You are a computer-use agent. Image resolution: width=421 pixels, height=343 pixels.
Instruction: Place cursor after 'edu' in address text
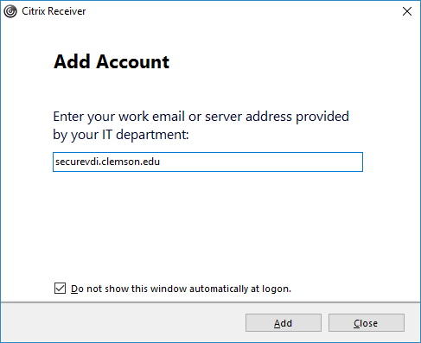click(160, 162)
